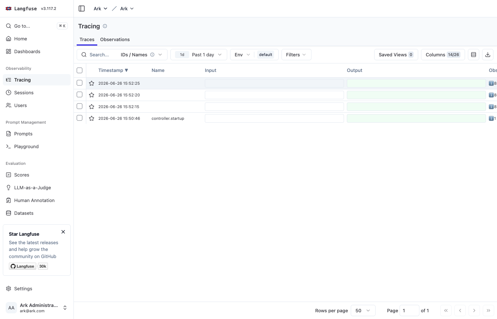The width and height of the screenshot is (497, 319).
Task: Open the Past 1 day time range dropdown
Action: click(199, 55)
